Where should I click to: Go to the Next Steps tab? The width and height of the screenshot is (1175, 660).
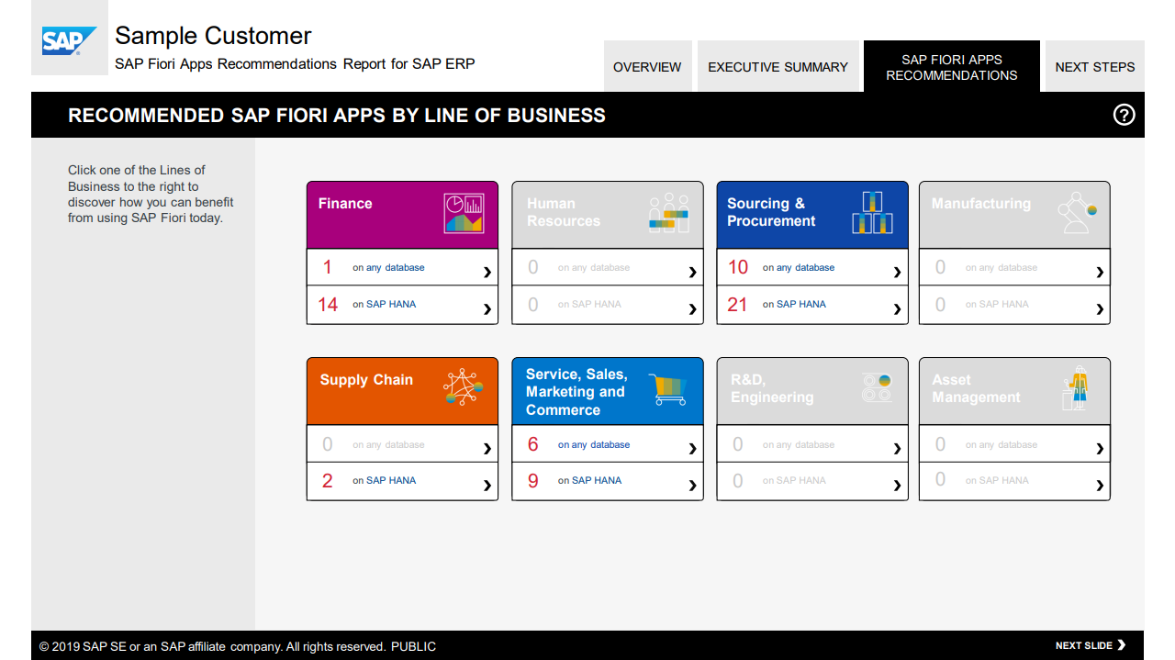click(1094, 66)
